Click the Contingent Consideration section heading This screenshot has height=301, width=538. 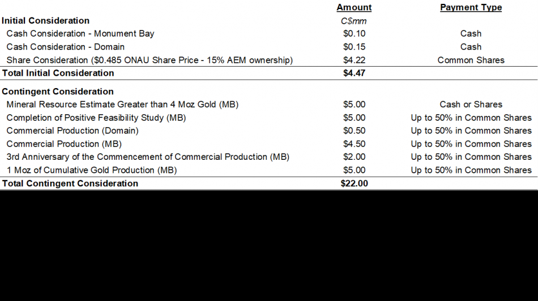(58, 91)
